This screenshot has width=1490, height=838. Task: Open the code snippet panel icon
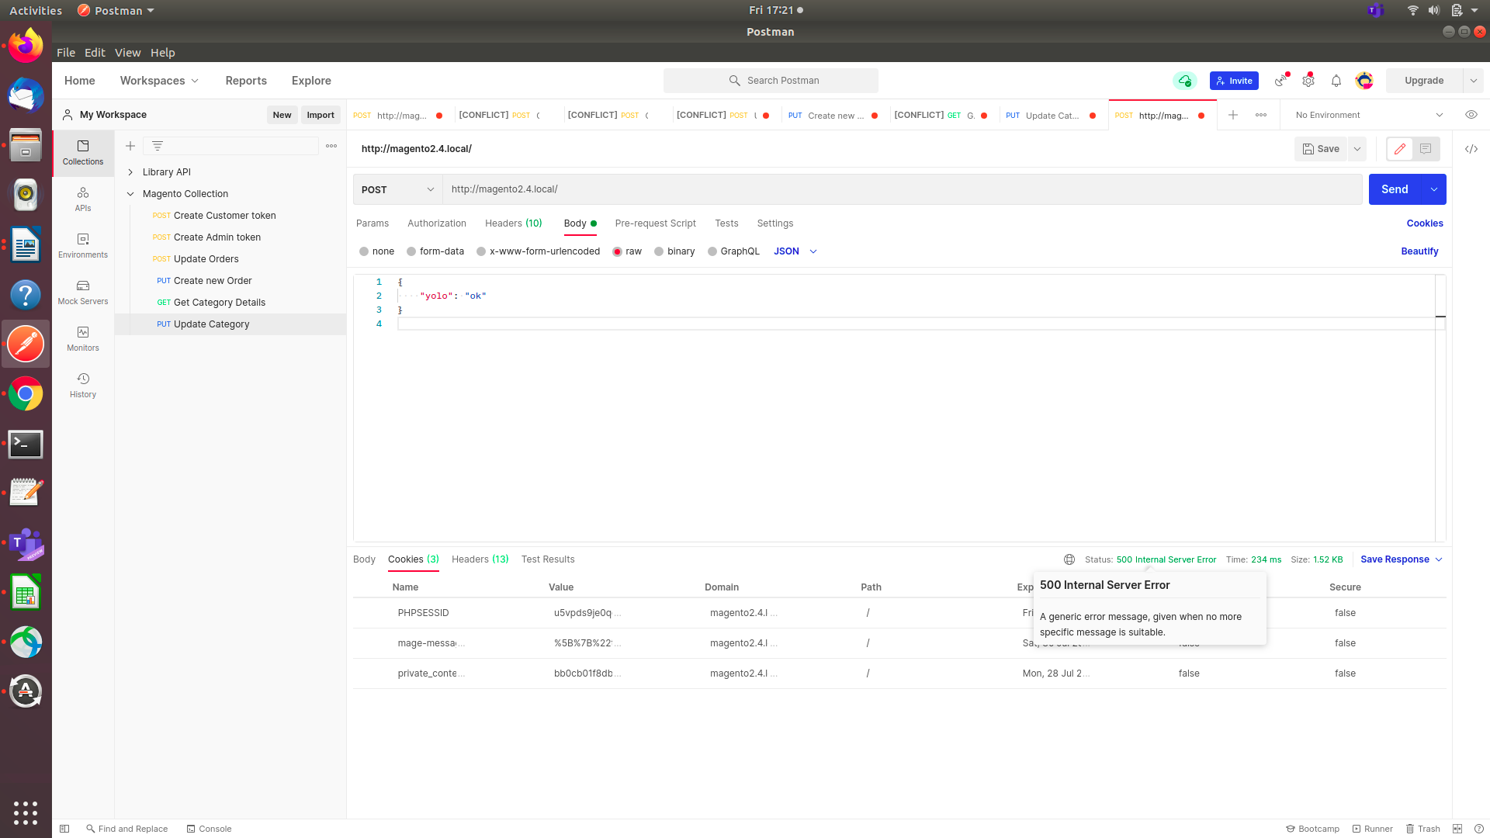1471,149
